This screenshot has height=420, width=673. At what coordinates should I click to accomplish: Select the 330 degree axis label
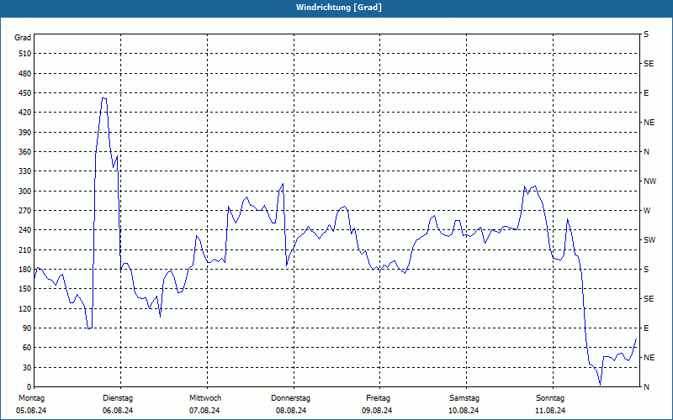pos(24,171)
